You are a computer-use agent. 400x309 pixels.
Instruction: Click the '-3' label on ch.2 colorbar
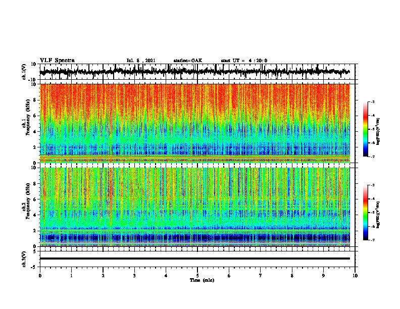(x=372, y=185)
